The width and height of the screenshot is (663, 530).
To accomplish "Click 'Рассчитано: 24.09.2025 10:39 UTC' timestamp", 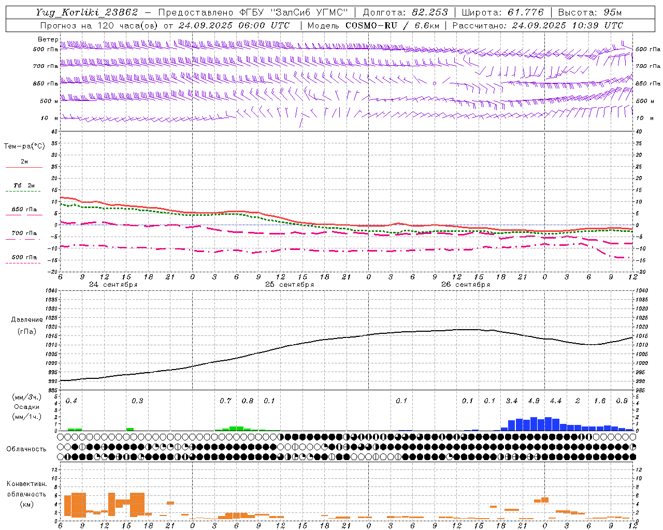I will point(538,25).
